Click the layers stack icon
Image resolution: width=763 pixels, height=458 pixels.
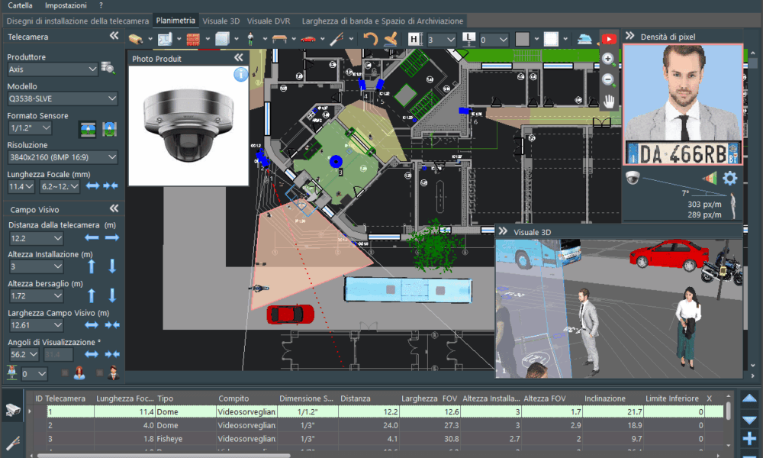pyautogui.click(x=584, y=40)
